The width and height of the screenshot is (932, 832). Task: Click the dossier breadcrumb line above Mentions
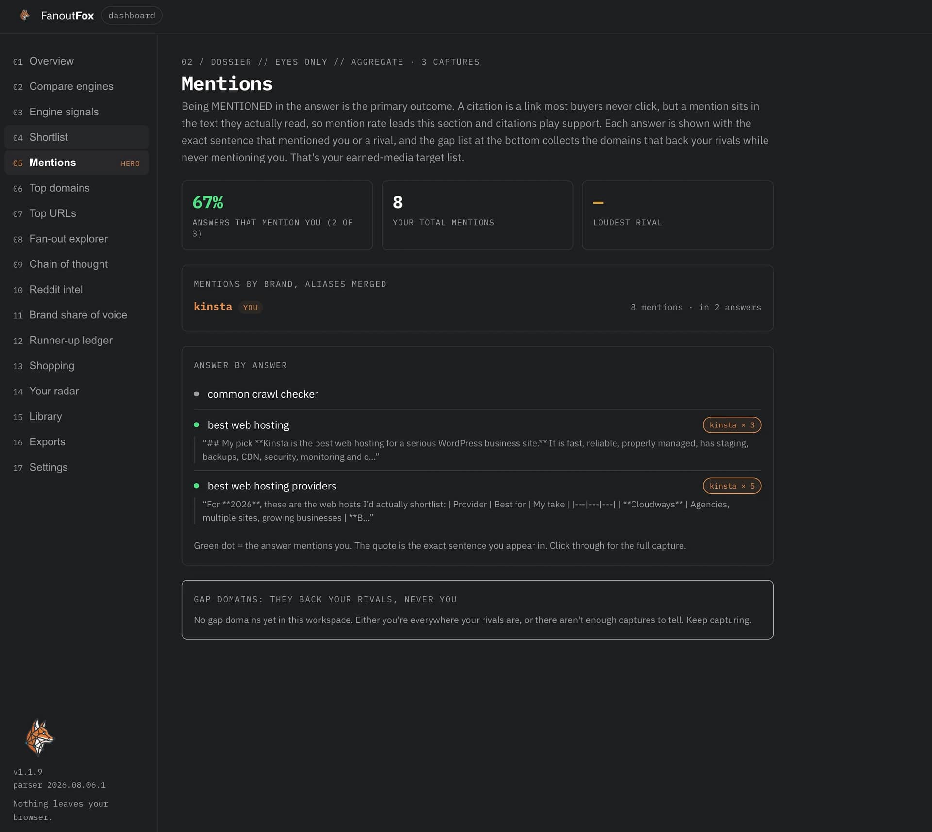(330, 62)
